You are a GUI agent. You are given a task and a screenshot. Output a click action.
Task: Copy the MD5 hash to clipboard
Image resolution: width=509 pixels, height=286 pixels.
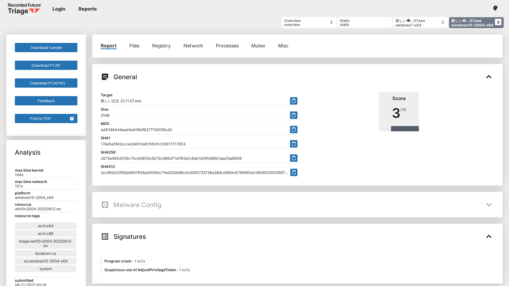click(293, 129)
